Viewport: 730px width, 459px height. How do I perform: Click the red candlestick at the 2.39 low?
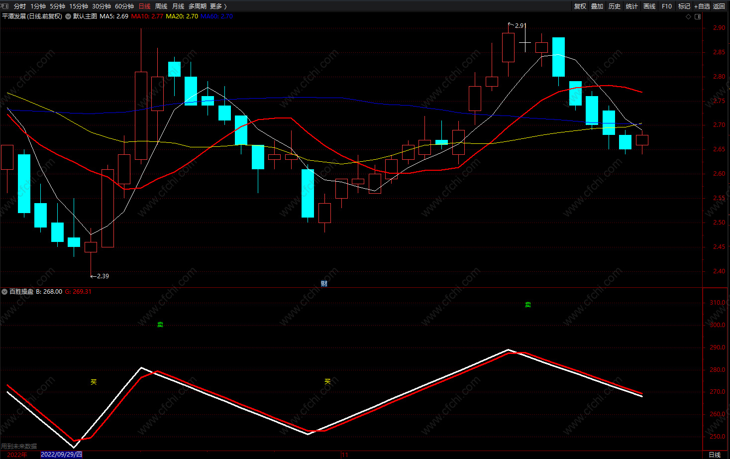91,247
